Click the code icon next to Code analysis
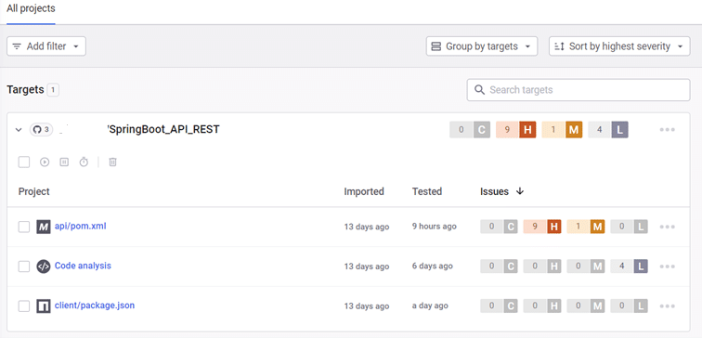 [x=44, y=266]
